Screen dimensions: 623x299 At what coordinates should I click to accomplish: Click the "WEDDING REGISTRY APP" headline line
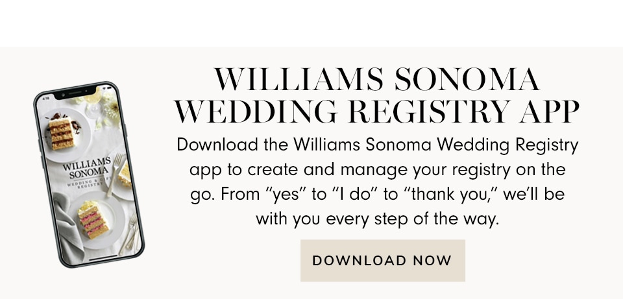point(376,113)
